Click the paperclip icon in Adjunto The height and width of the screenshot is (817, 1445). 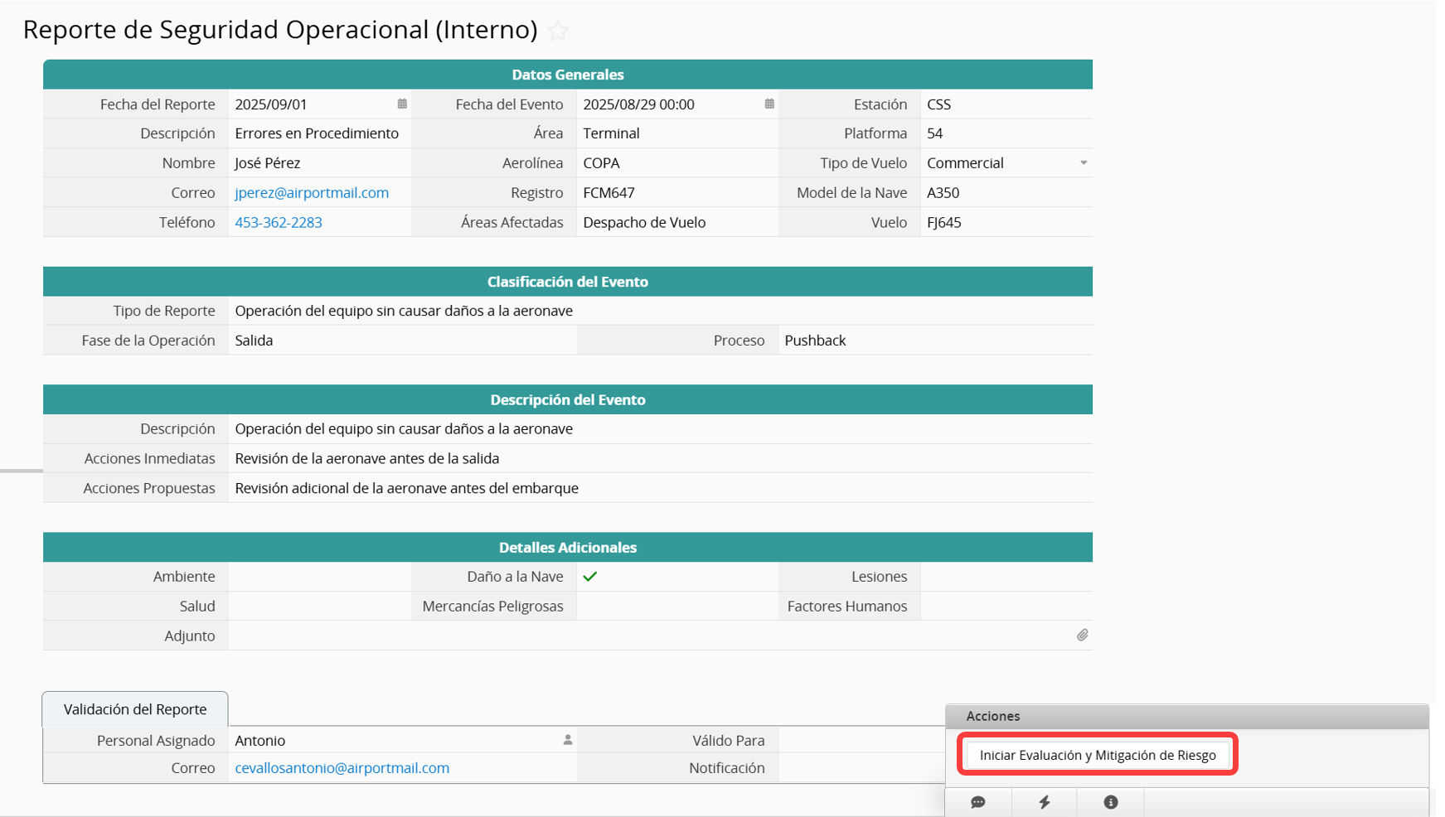[1082, 636]
